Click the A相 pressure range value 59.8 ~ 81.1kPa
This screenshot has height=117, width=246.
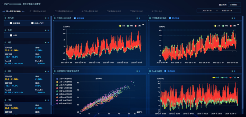(12, 50)
